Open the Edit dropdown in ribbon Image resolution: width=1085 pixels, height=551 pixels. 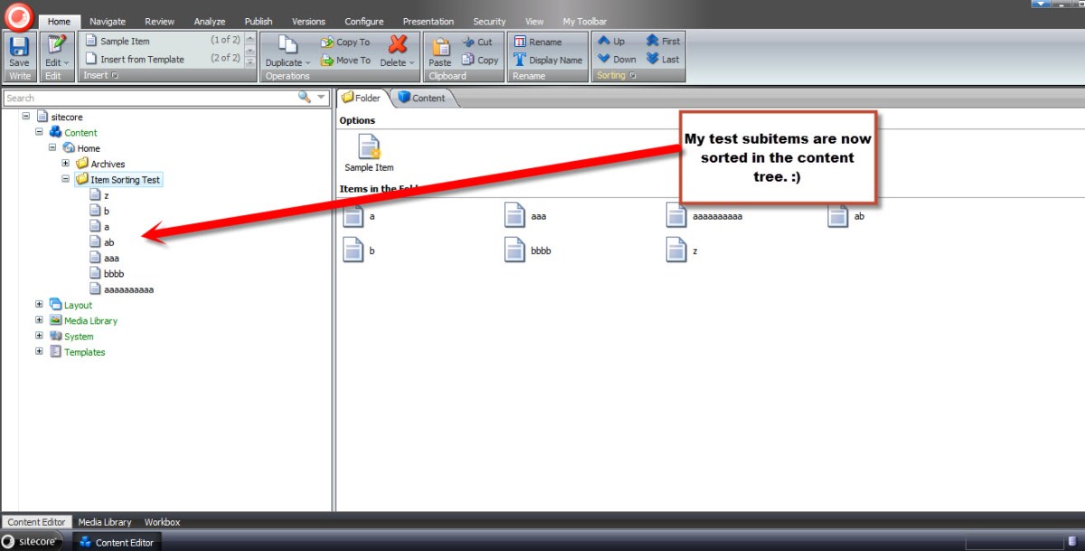click(56, 62)
